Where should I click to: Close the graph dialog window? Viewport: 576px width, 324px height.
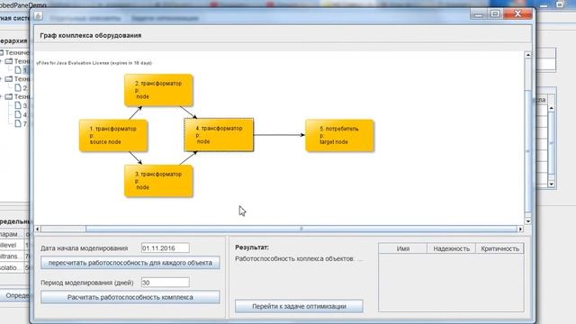pyautogui.click(x=518, y=14)
